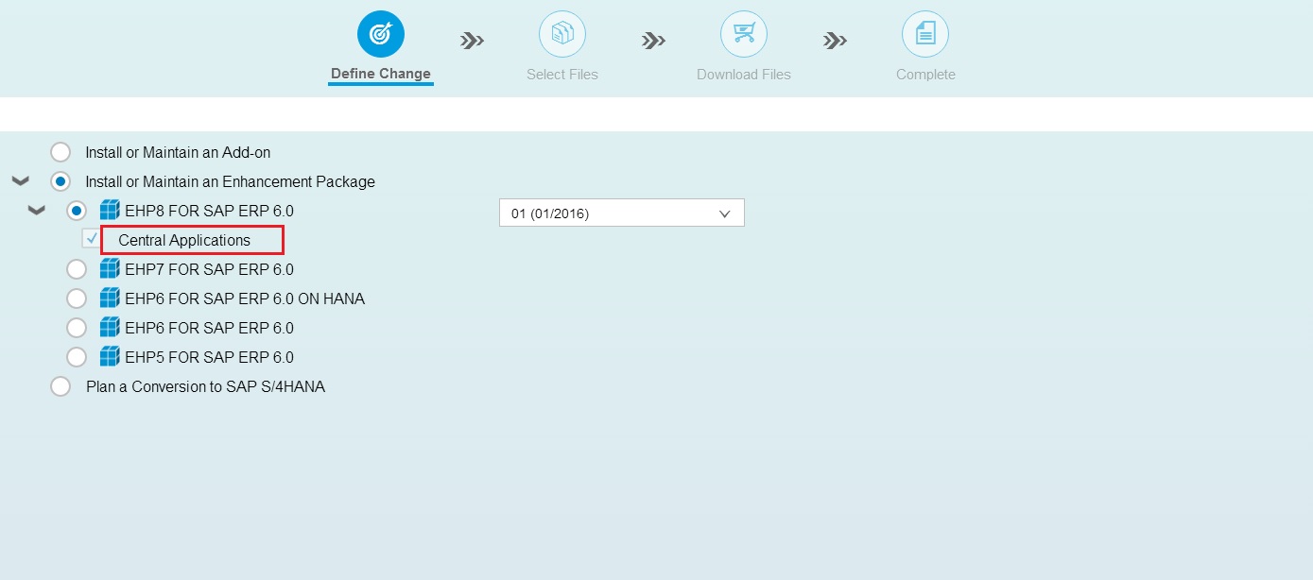Toggle the Central Applications checkbox

pyautogui.click(x=91, y=240)
